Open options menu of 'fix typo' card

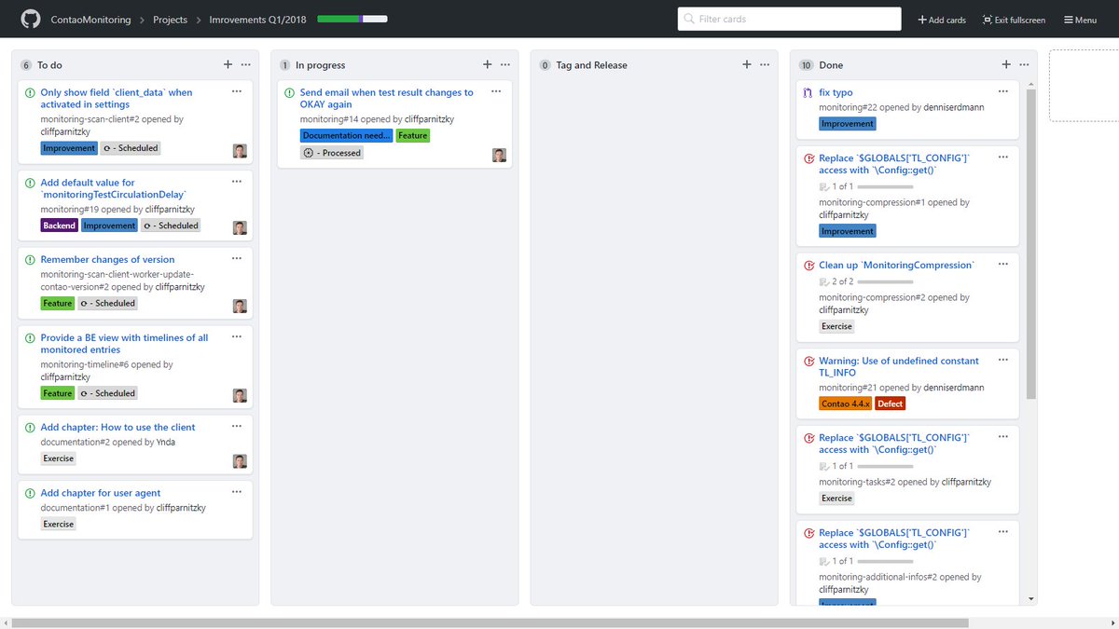point(1003,91)
